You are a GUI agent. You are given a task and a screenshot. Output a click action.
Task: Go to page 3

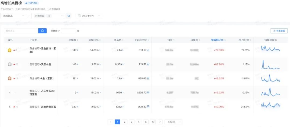[132, 122]
